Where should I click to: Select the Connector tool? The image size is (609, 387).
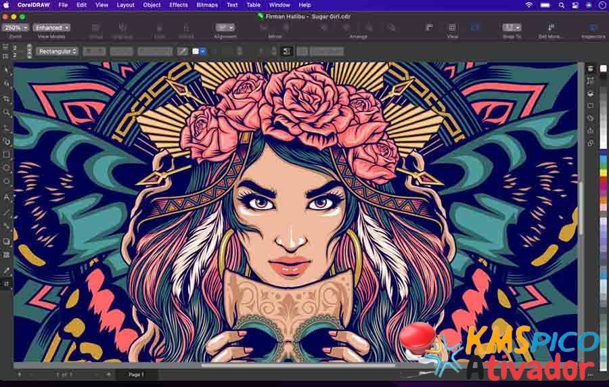tap(7, 226)
